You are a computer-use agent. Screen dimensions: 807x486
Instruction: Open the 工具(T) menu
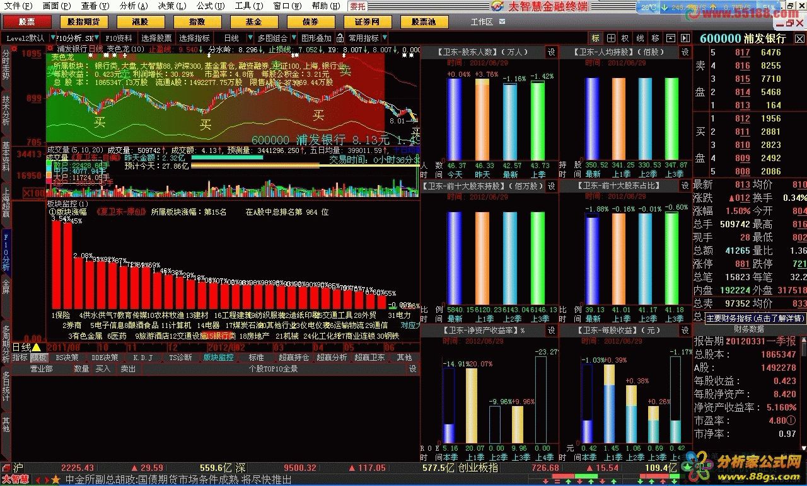pyautogui.click(x=249, y=6)
